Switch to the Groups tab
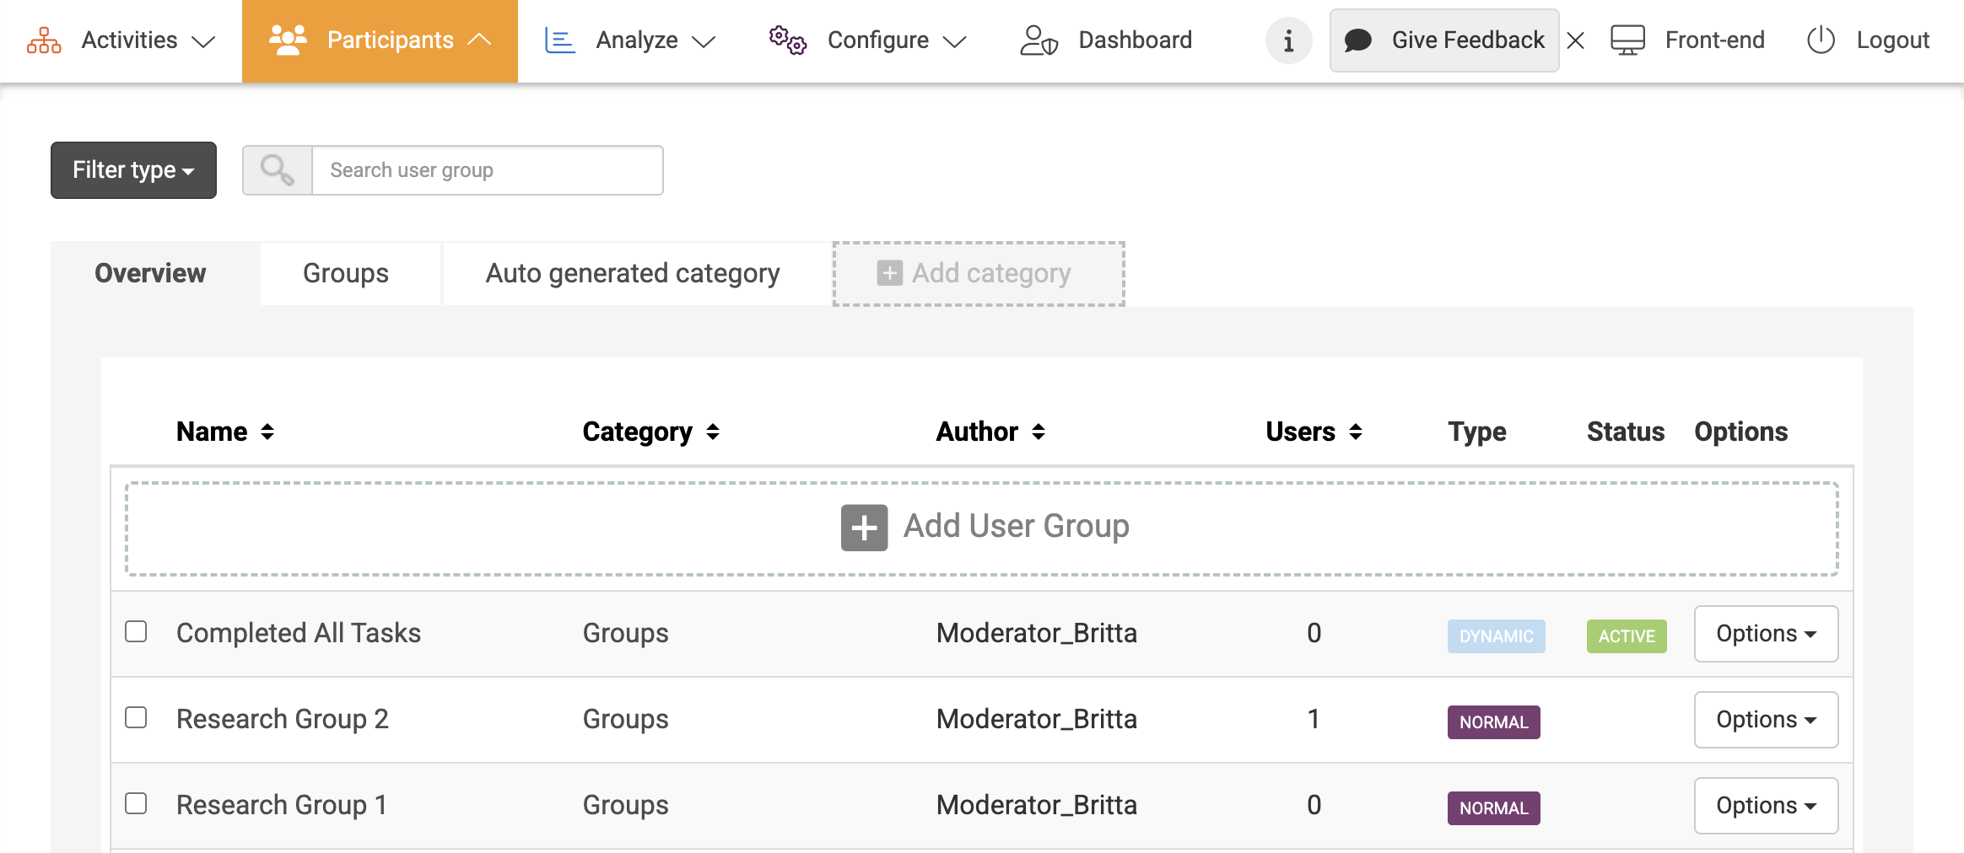Image resolution: width=1964 pixels, height=853 pixels. click(346, 274)
